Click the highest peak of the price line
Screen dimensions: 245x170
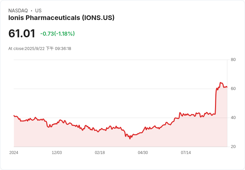220,83
